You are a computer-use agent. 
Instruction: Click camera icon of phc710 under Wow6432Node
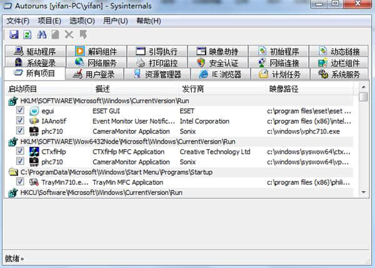[34, 162]
